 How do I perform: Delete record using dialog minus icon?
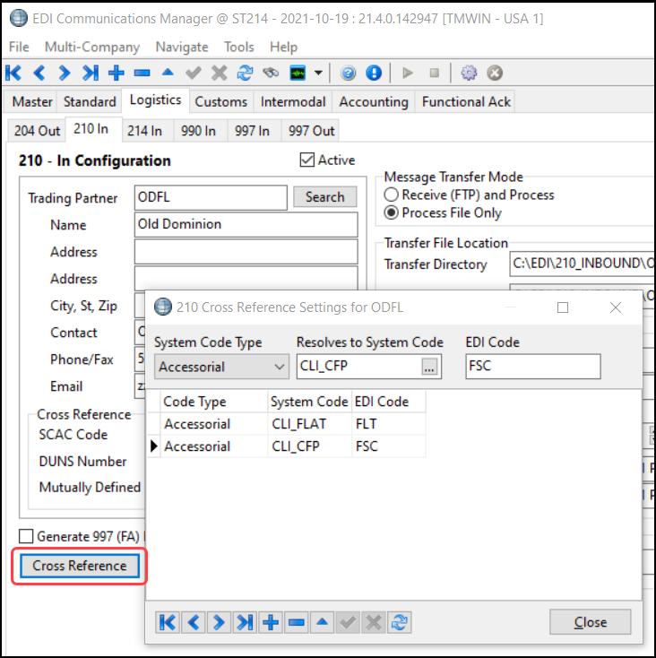[297, 622]
